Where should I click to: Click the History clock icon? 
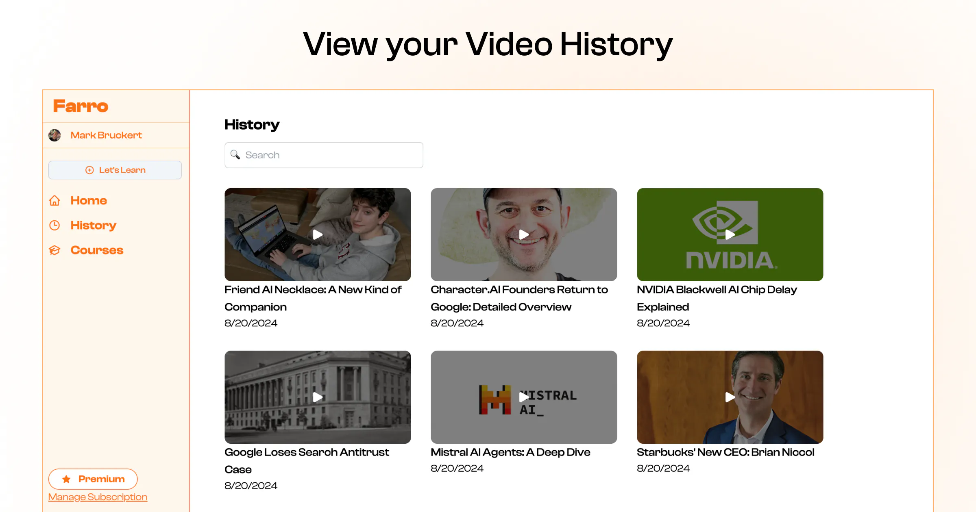click(54, 226)
